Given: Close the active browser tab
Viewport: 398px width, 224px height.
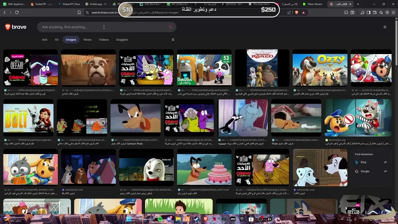Looking at the screenshot, I should [350, 4].
